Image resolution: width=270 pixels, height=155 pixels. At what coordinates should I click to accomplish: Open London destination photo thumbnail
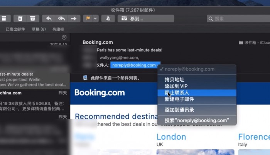tap(195, 152)
